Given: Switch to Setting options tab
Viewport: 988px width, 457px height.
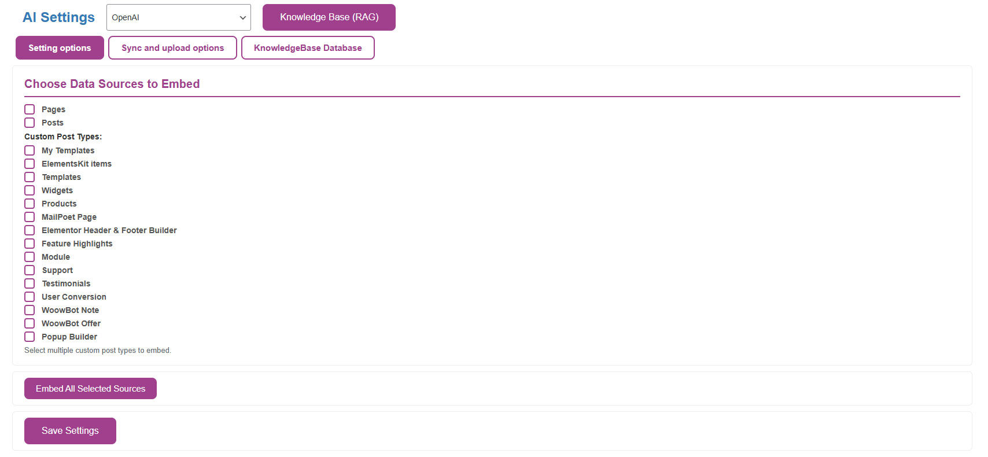Looking at the screenshot, I should [60, 48].
